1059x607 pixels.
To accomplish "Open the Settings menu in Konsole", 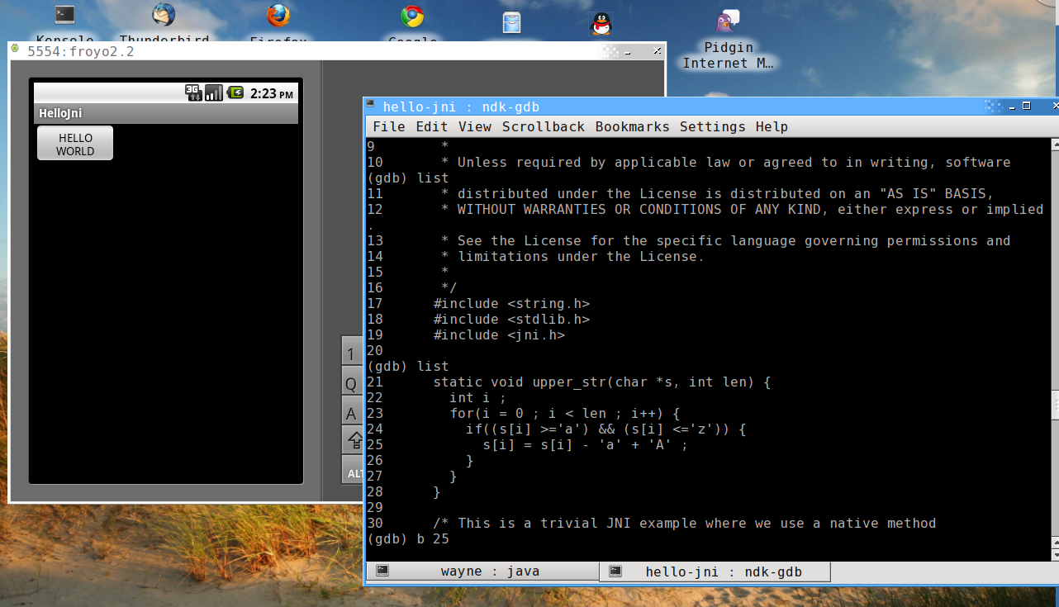I will tap(713, 126).
